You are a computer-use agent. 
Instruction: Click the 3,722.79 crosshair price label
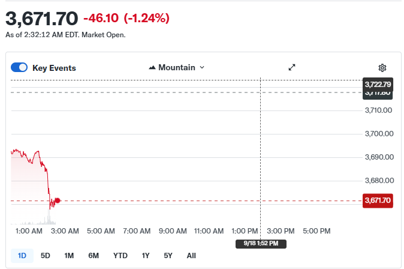(x=378, y=85)
